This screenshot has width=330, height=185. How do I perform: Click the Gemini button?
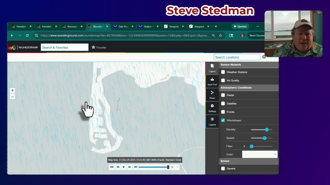point(240,26)
